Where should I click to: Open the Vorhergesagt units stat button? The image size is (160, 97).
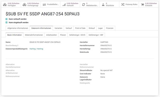point(31,5)
